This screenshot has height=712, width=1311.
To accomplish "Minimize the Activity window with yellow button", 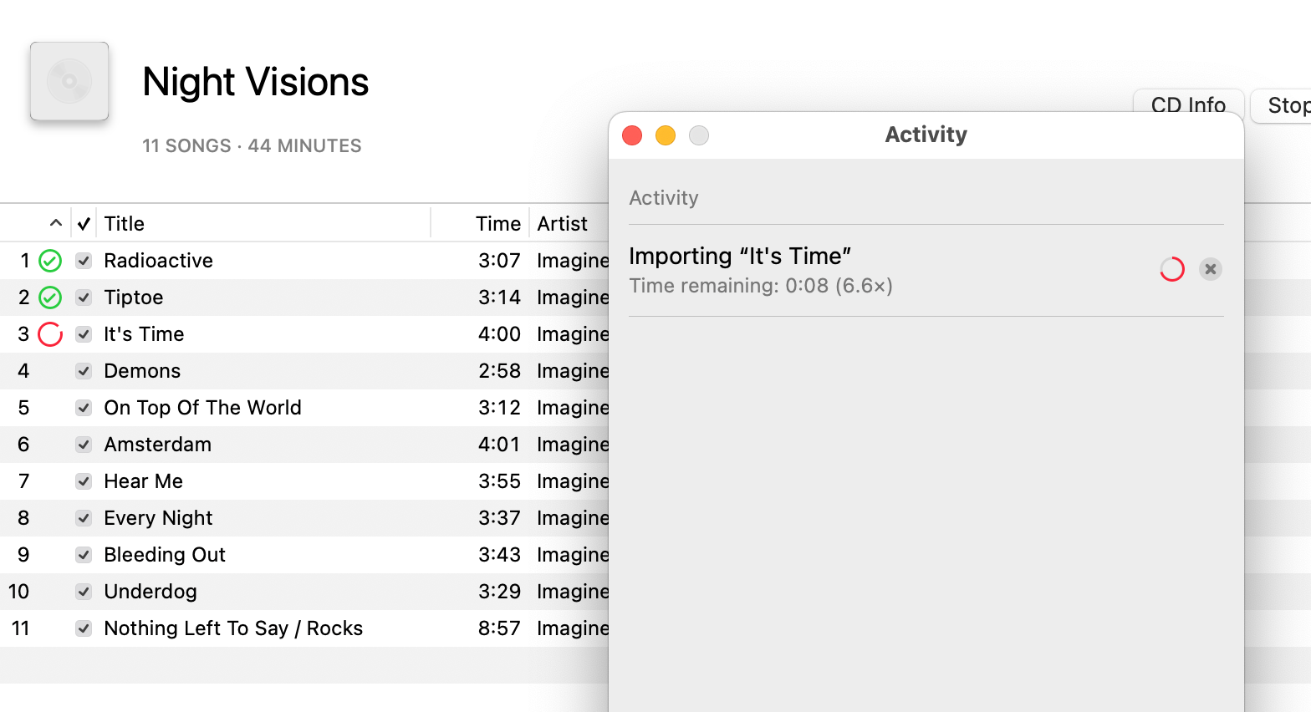I will point(666,135).
